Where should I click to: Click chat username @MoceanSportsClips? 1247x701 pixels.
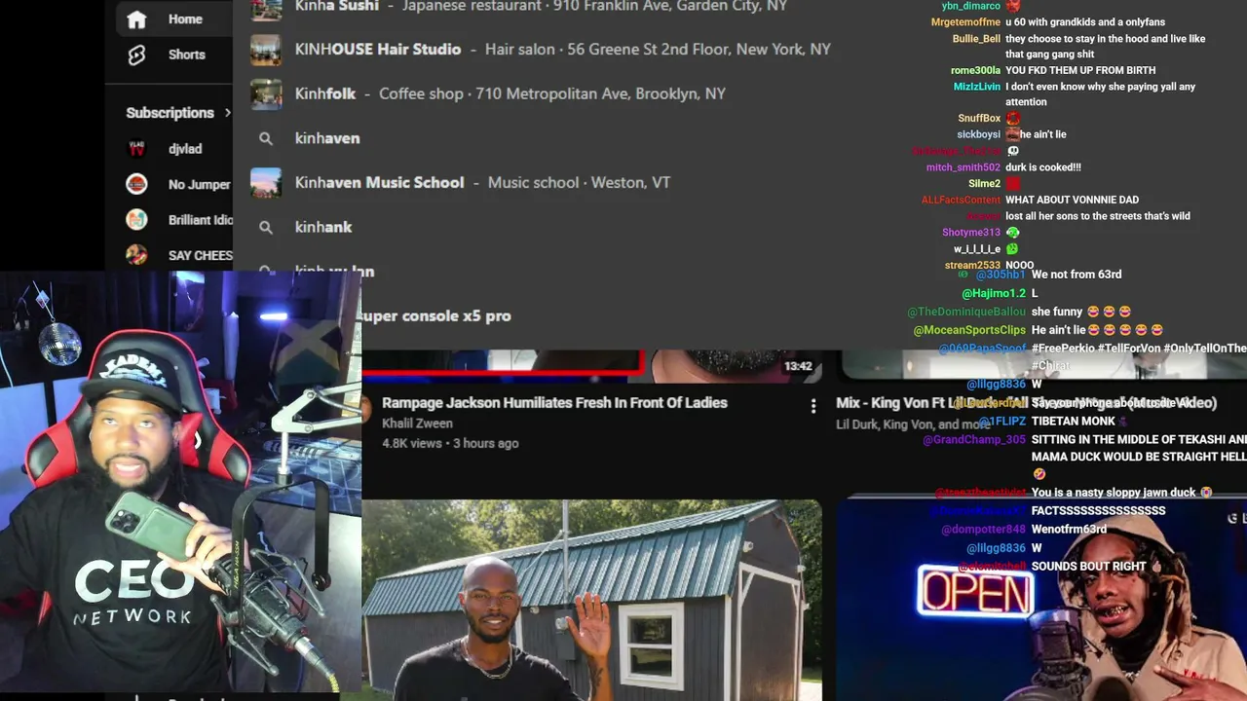click(970, 330)
